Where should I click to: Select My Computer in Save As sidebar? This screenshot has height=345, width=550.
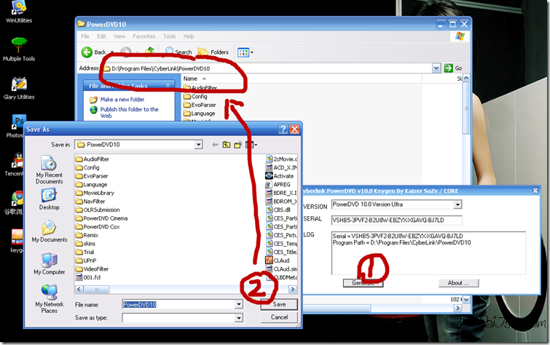click(50, 264)
